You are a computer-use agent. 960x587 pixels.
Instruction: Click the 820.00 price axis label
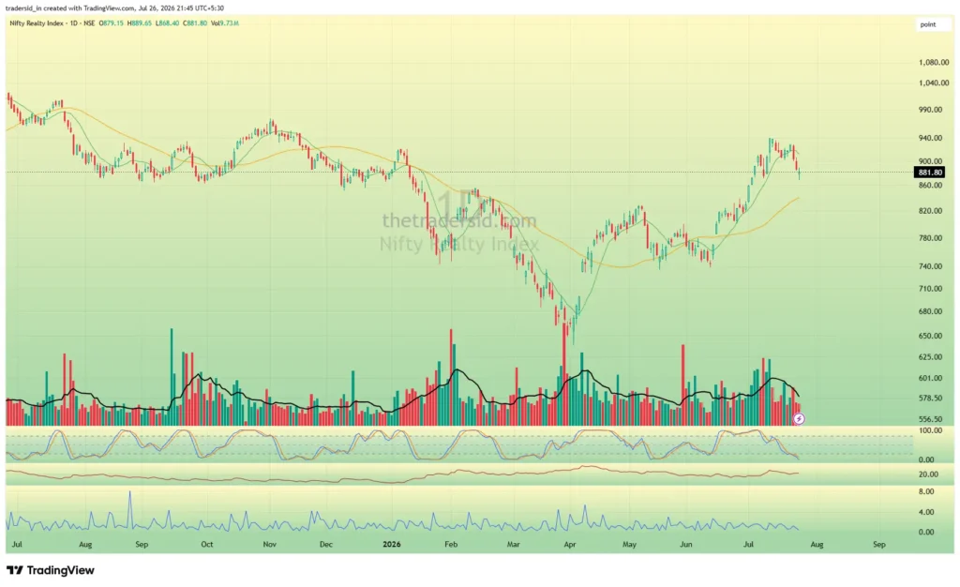click(x=930, y=211)
